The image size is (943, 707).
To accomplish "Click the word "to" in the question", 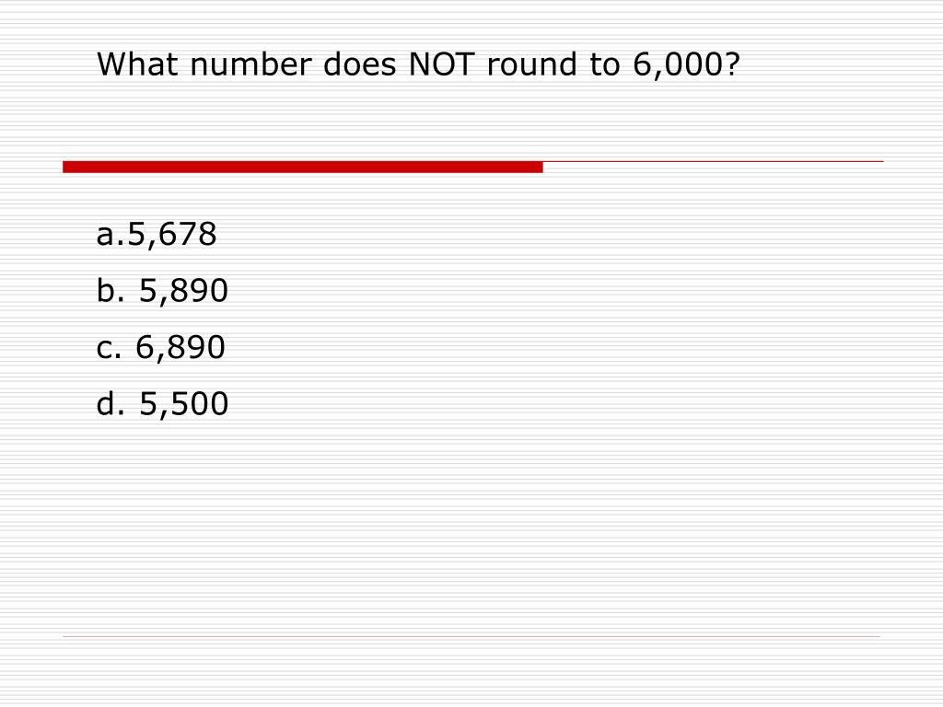I will tap(604, 65).
